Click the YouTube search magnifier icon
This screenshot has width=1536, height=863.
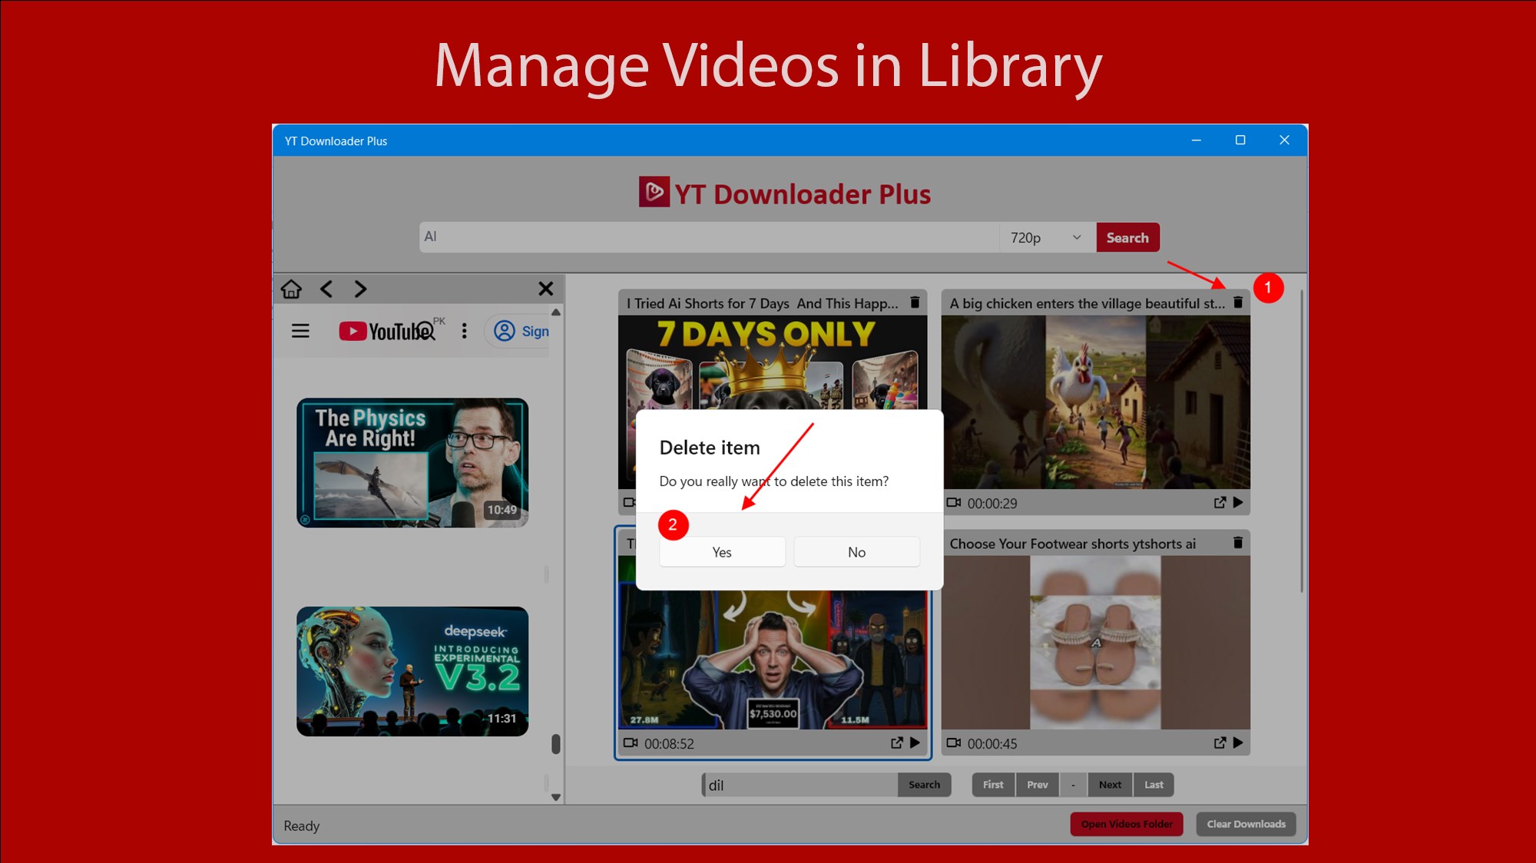pyautogui.click(x=426, y=330)
